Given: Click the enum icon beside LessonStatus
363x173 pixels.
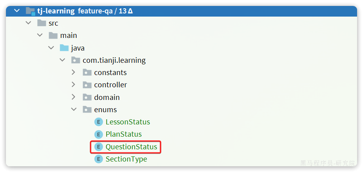Looking at the screenshot, I should (98, 122).
